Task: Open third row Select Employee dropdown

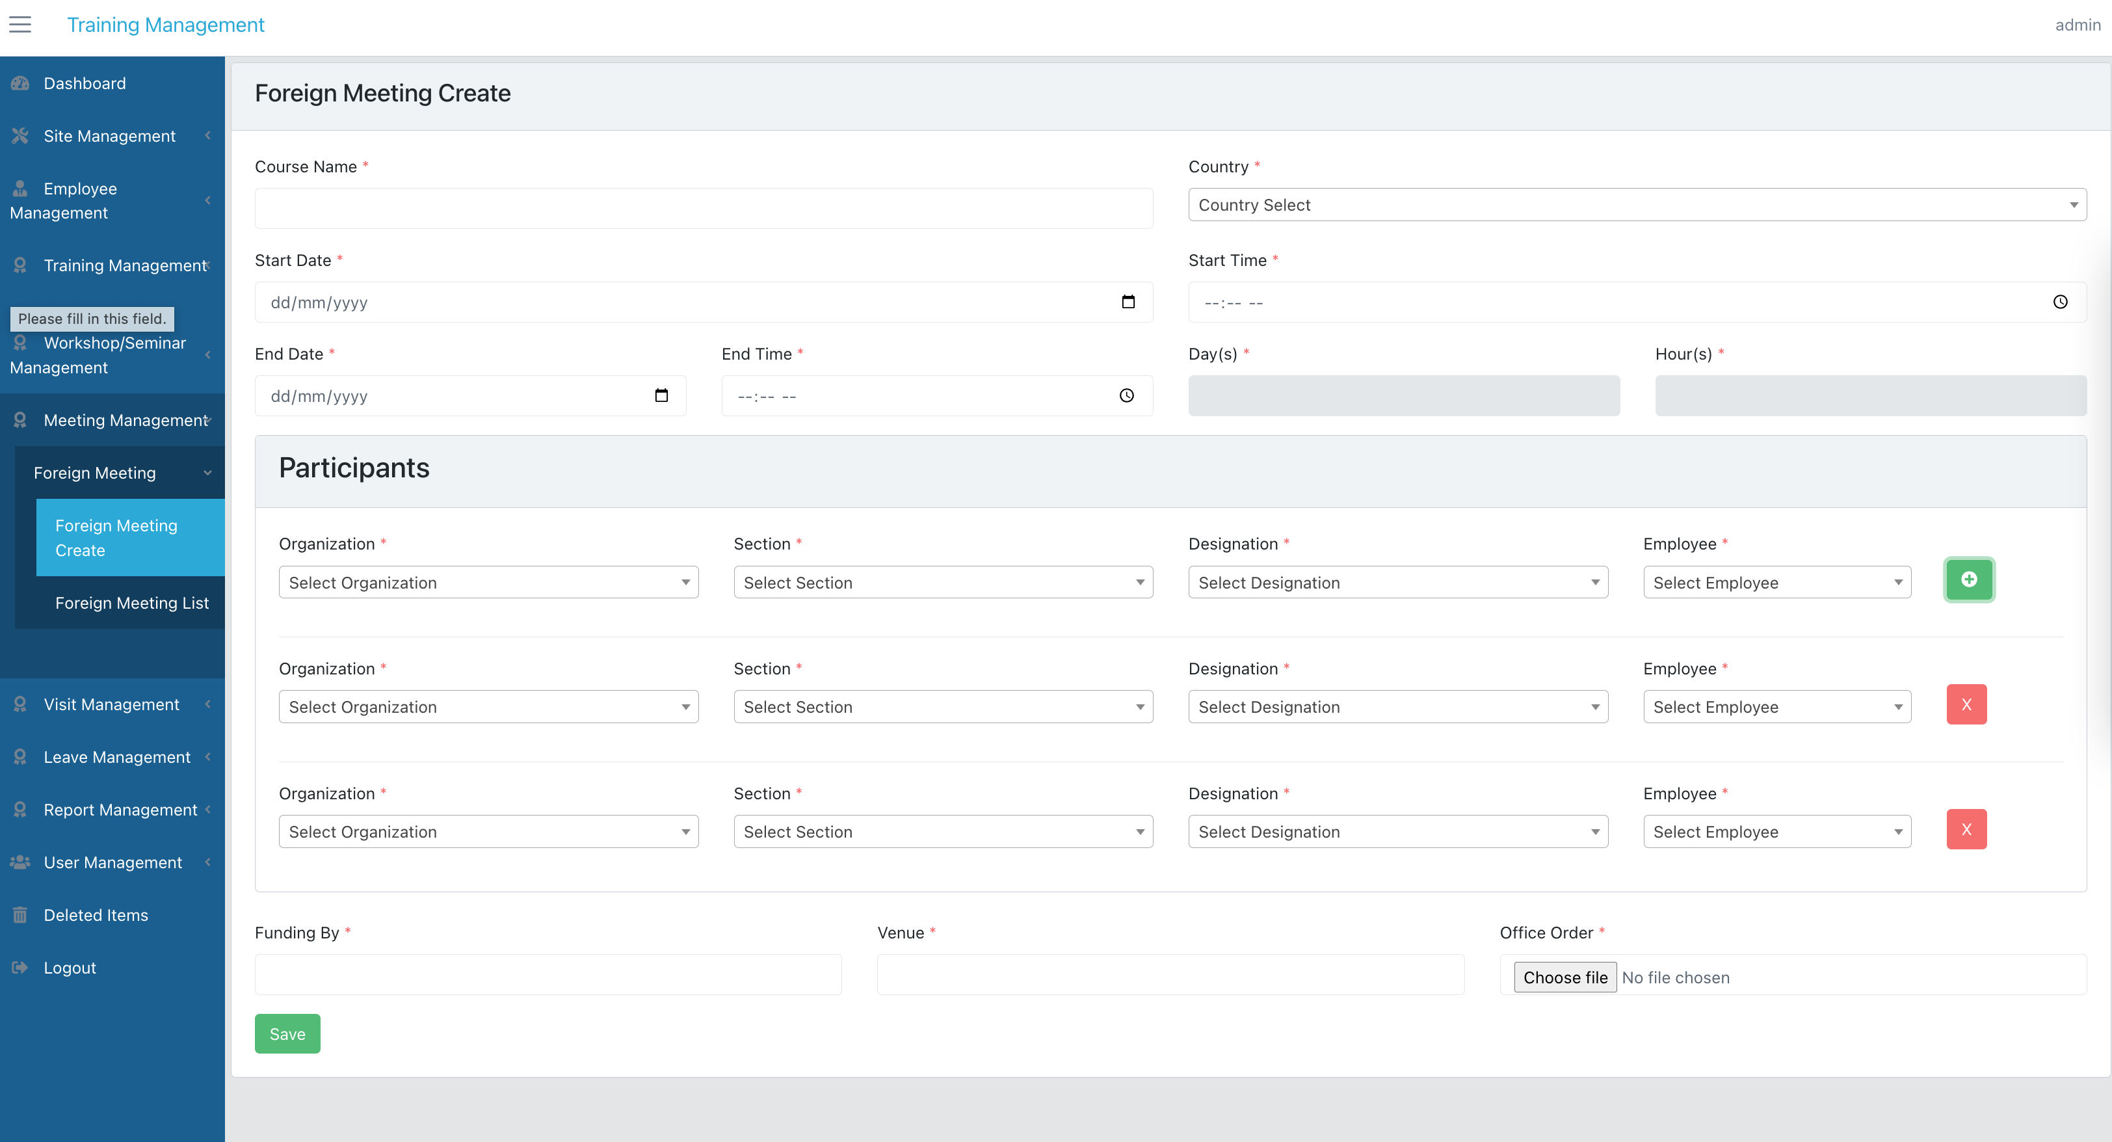Action: pos(1776,831)
